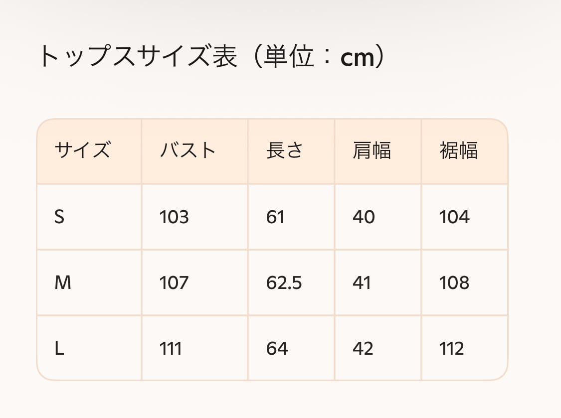The height and width of the screenshot is (418, 561).
Task: Click hem width value 104
Action: [454, 217]
